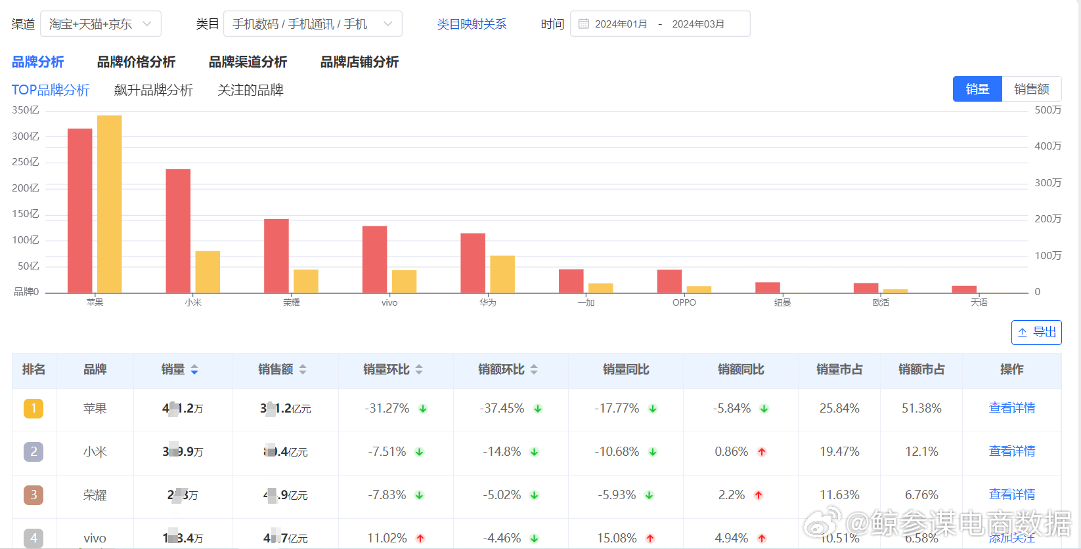Click 小米 brand name in table
Screen dimensions: 1081x549
(x=95, y=452)
